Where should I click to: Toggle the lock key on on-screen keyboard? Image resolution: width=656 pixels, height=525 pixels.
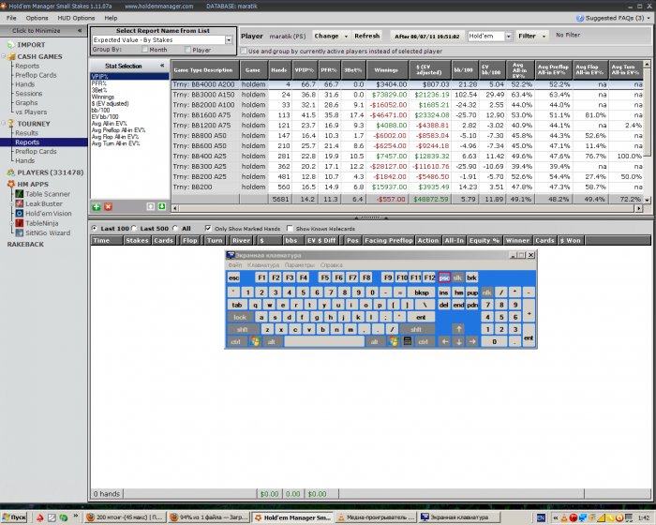coord(240,317)
